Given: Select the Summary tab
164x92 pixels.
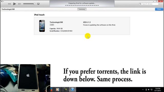Looking at the screenshot, I should (x=82, y=9).
